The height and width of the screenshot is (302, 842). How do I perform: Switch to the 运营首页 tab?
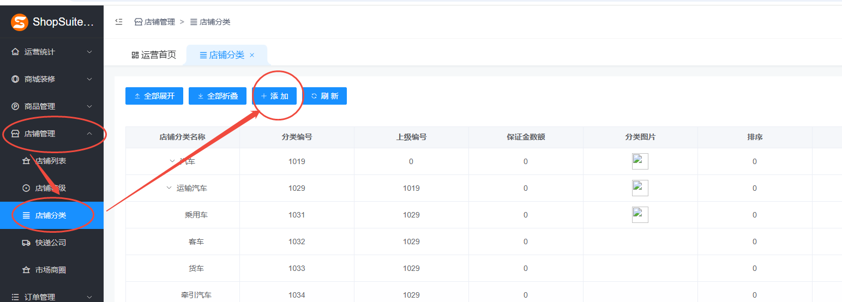pos(154,55)
